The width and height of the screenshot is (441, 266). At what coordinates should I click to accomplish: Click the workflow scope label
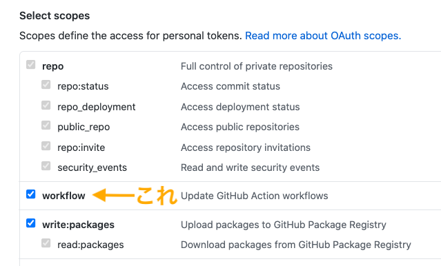click(x=63, y=196)
